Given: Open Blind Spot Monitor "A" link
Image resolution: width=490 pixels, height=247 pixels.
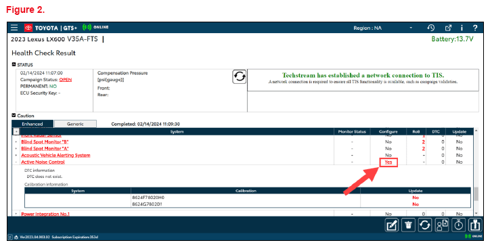Looking at the screenshot, I should click(x=45, y=149).
